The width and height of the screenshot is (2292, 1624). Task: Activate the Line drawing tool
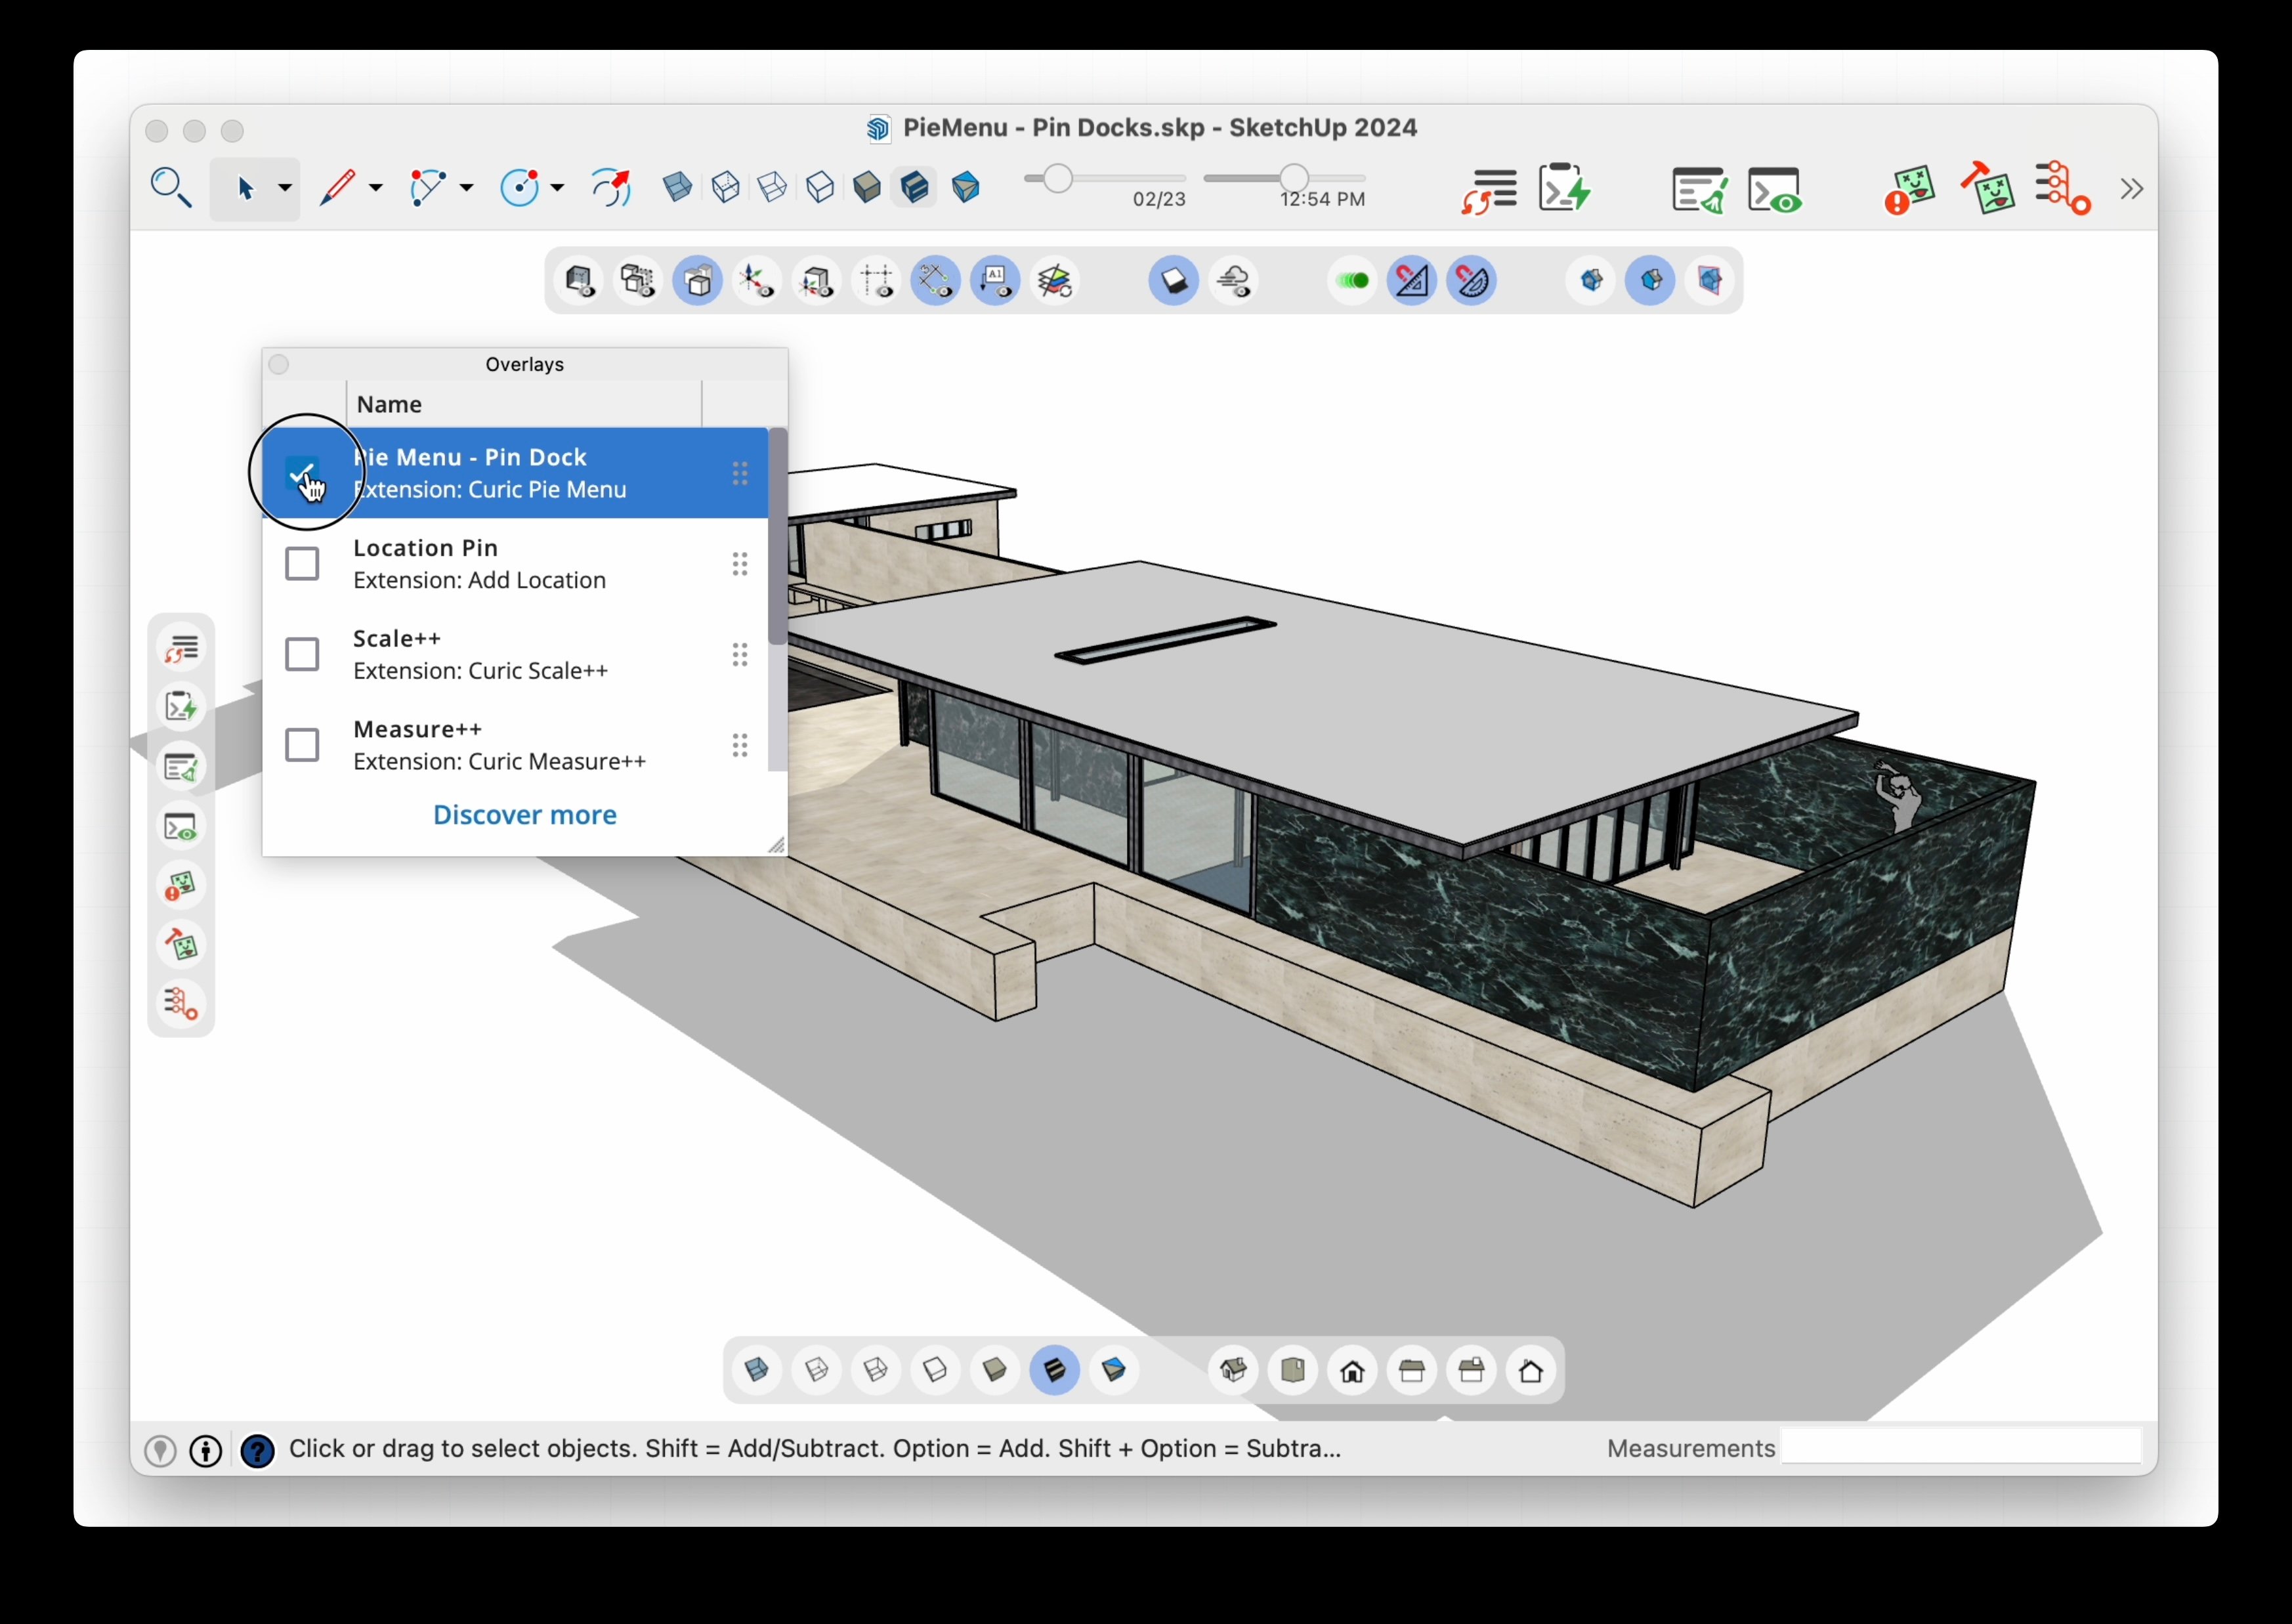[x=338, y=188]
